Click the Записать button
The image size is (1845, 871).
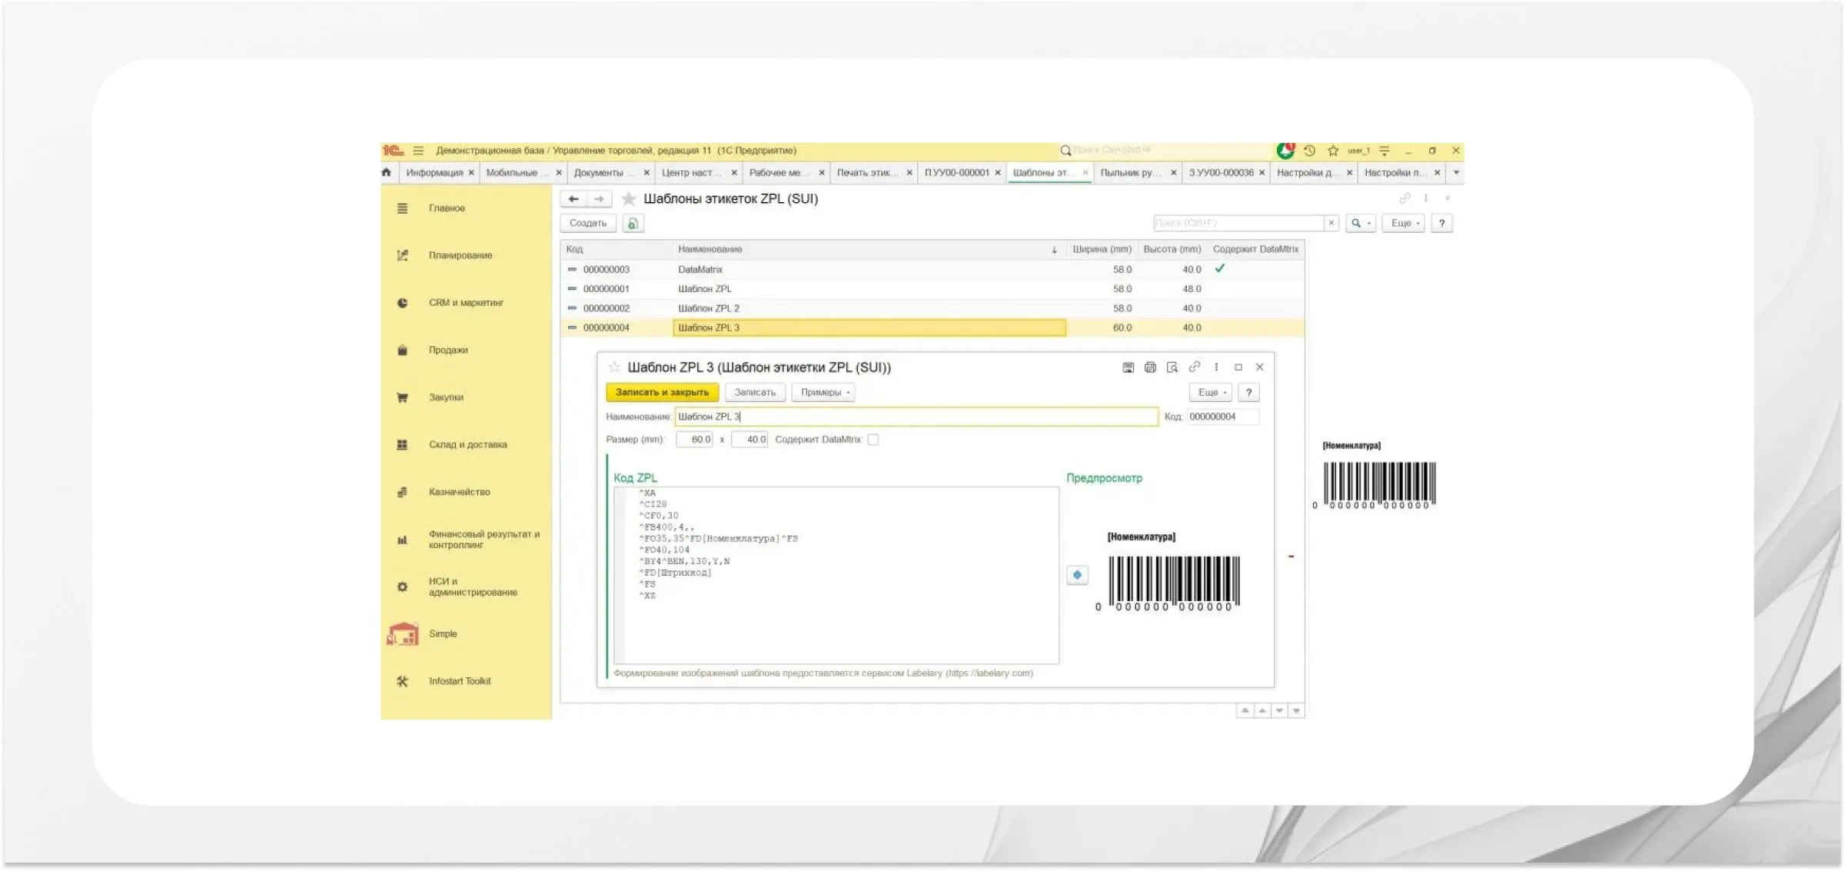tap(755, 392)
